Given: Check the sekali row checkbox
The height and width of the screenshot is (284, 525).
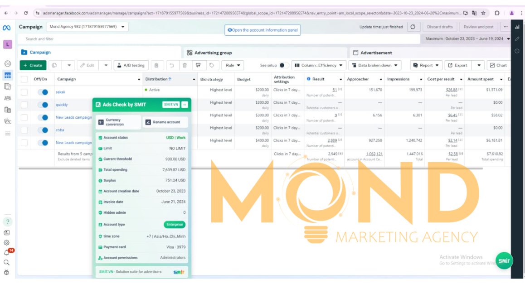Looking at the screenshot, I should (x=24, y=92).
